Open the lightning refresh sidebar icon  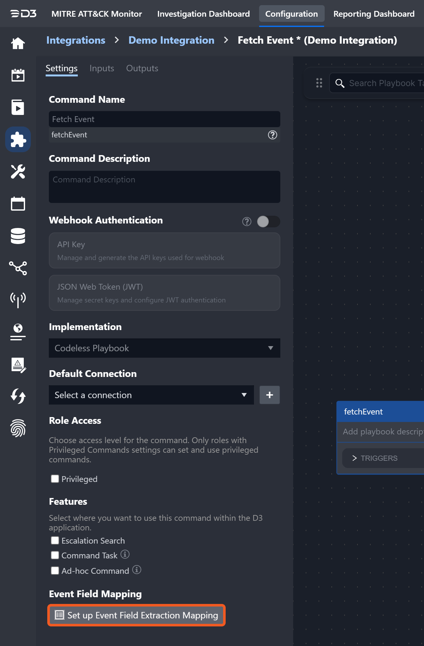[18, 396]
